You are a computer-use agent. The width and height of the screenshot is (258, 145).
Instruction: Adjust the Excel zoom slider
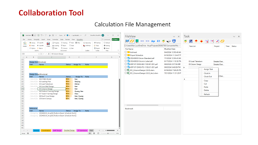pos(108,133)
